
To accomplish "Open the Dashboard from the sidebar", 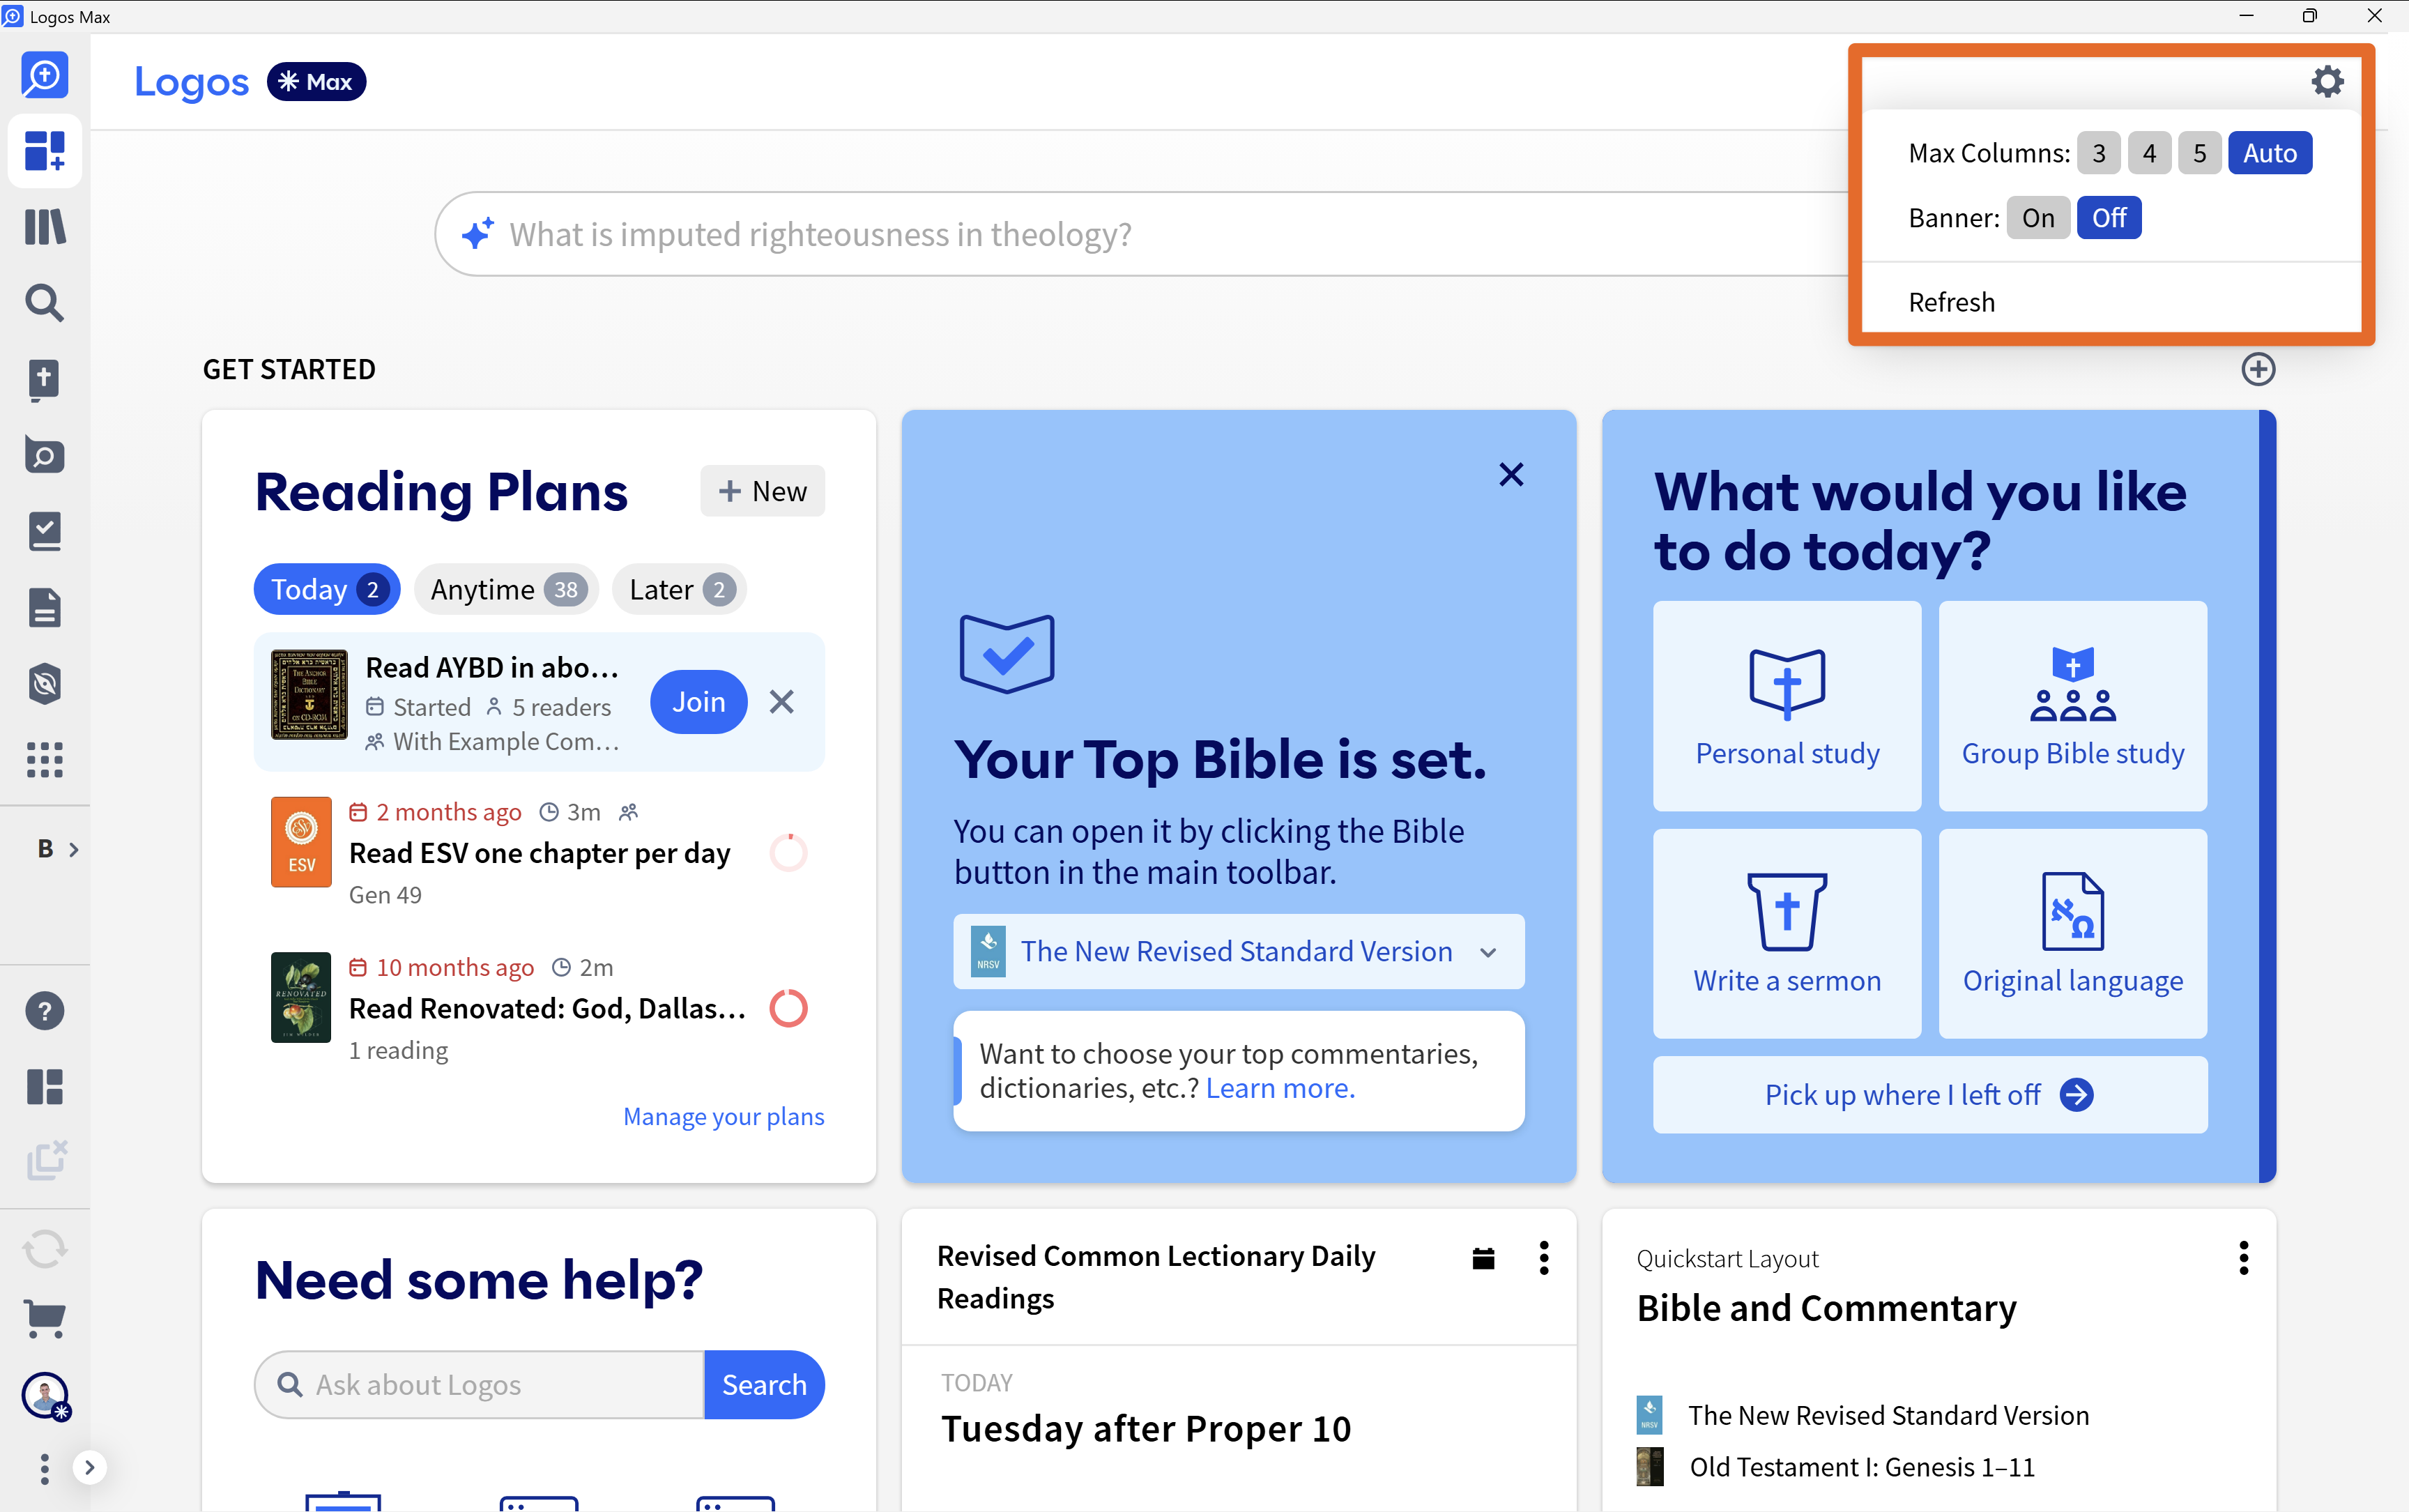I will (45, 151).
